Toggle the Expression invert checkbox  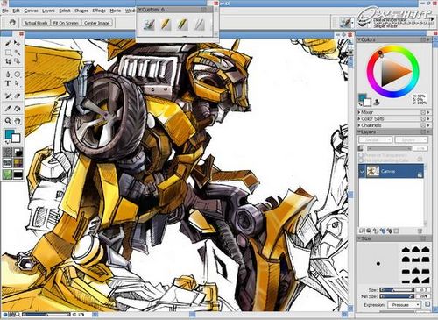427,304
